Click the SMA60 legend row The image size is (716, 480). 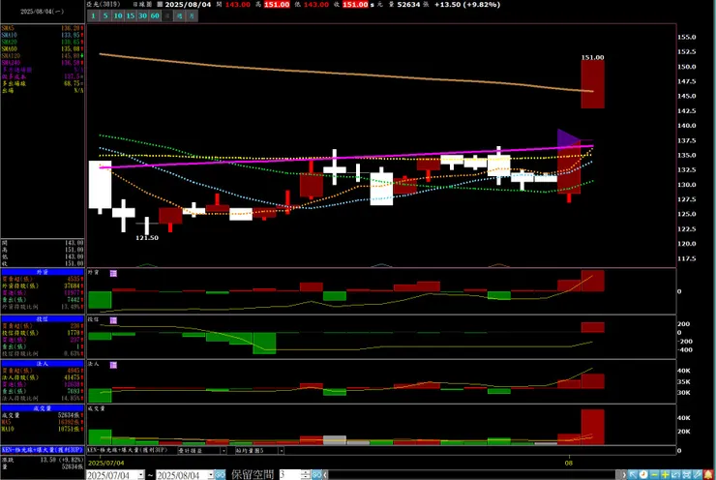(x=43, y=48)
